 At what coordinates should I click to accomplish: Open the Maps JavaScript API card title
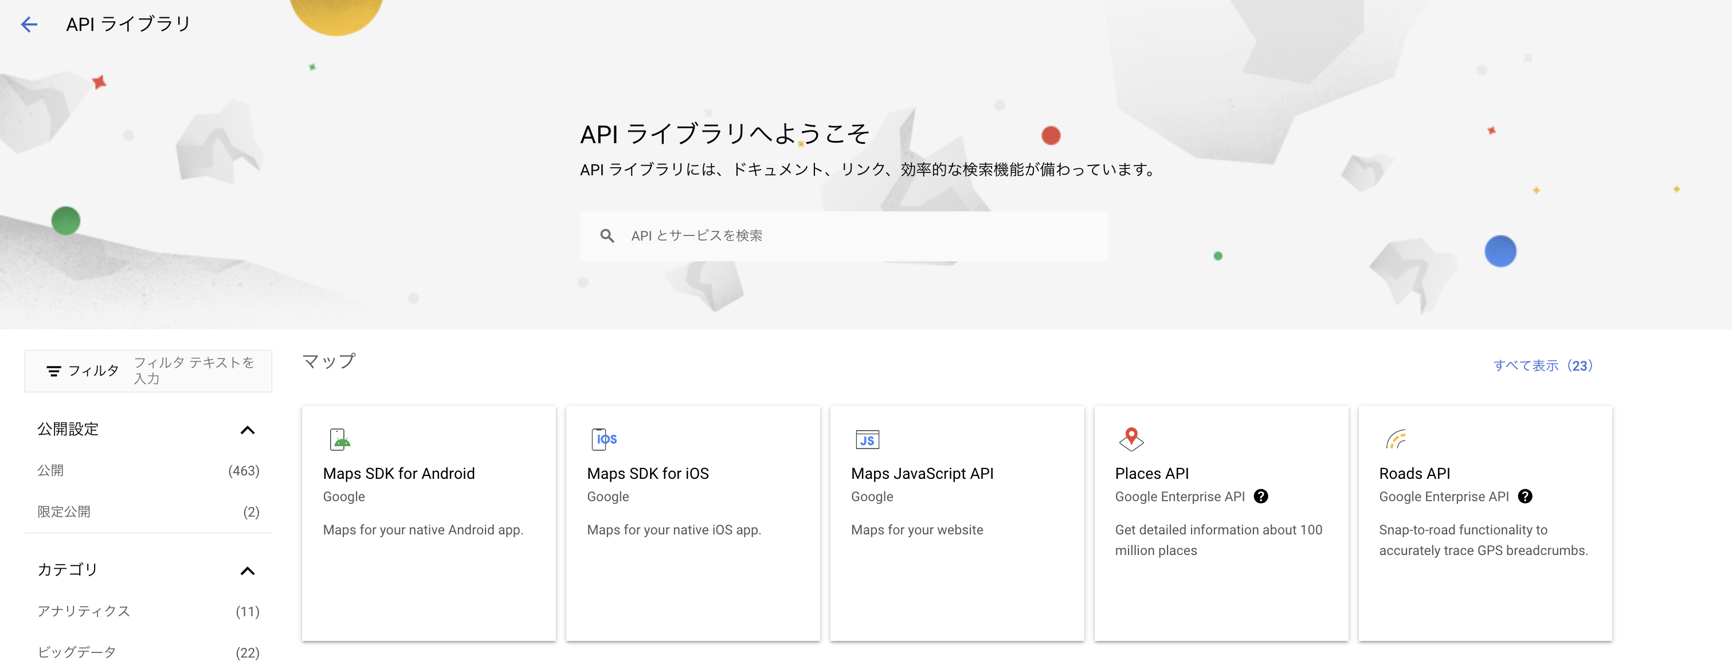pos(922,474)
